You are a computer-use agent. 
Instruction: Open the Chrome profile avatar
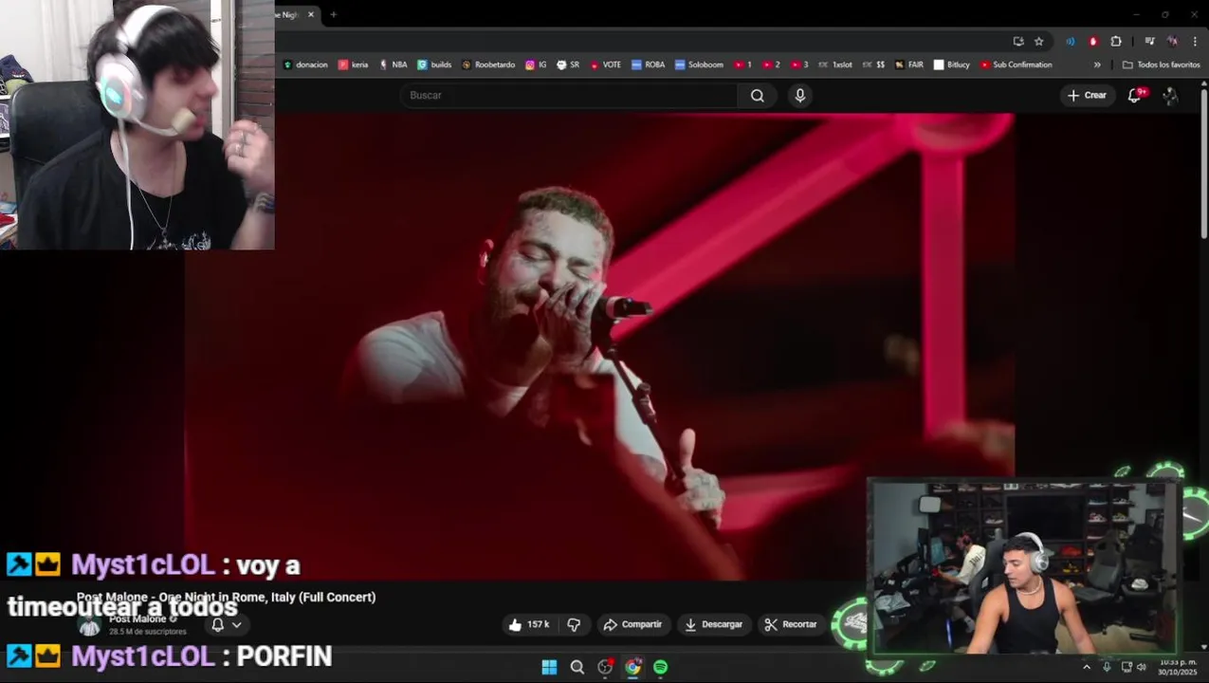tap(1173, 41)
